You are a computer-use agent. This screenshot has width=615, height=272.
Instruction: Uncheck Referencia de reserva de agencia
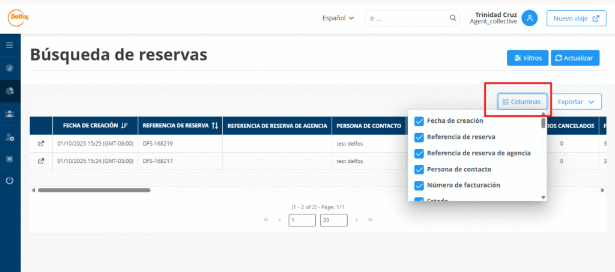(x=419, y=153)
